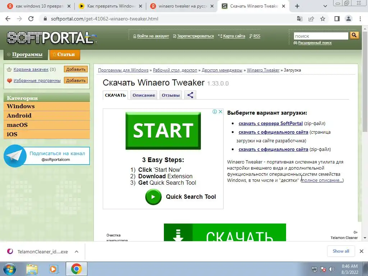Expand TelamonCleaner download options chevron
This screenshot has height=276, width=368.
coord(77,252)
